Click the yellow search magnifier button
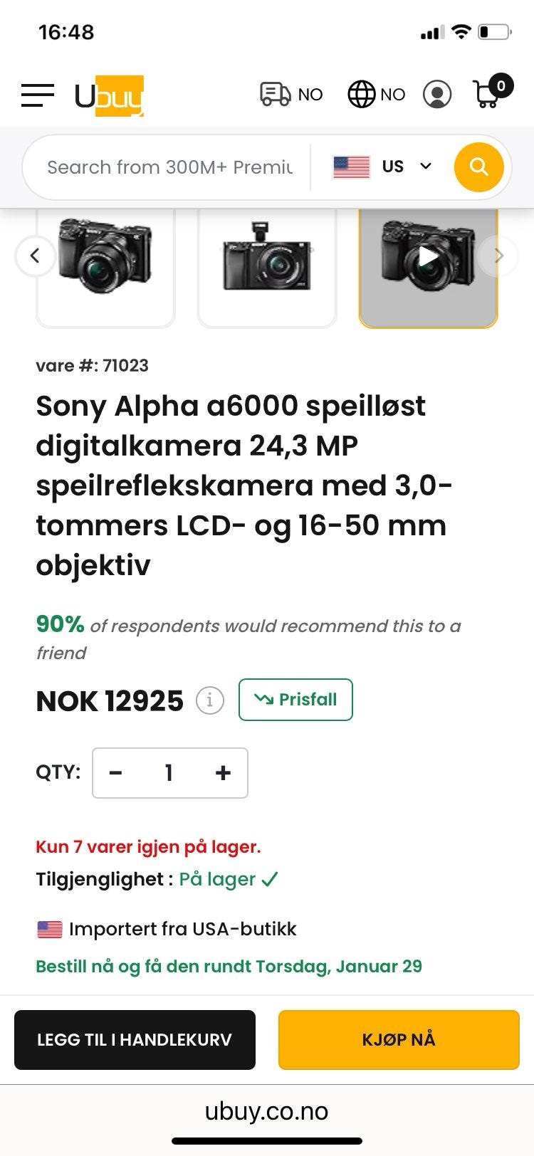Viewport: 534px width, 1156px height. pos(479,167)
